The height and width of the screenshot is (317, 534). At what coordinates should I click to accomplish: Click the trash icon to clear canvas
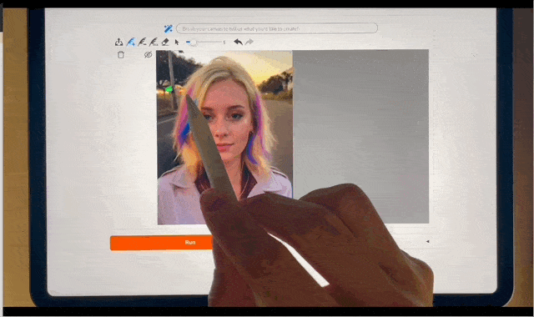point(120,55)
